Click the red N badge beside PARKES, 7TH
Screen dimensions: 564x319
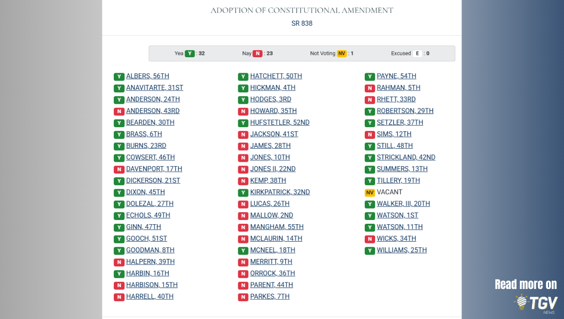point(243,297)
